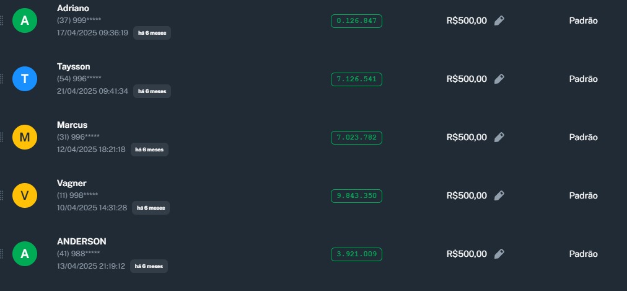Click the 'há 6 meses' tag for Marcus
Image resolution: width=627 pixels, height=291 pixels.
[149, 150]
